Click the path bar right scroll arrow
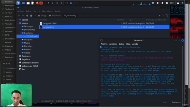 point(163,15)
